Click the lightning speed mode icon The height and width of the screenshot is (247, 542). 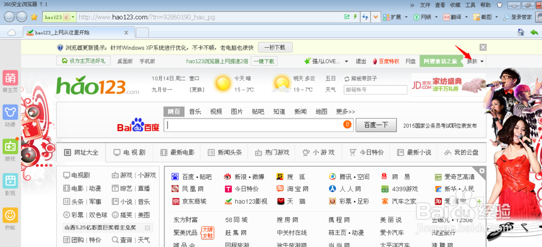pos(354,17)
